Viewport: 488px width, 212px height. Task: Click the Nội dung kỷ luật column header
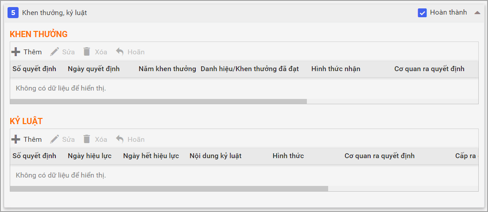point(215,156)
